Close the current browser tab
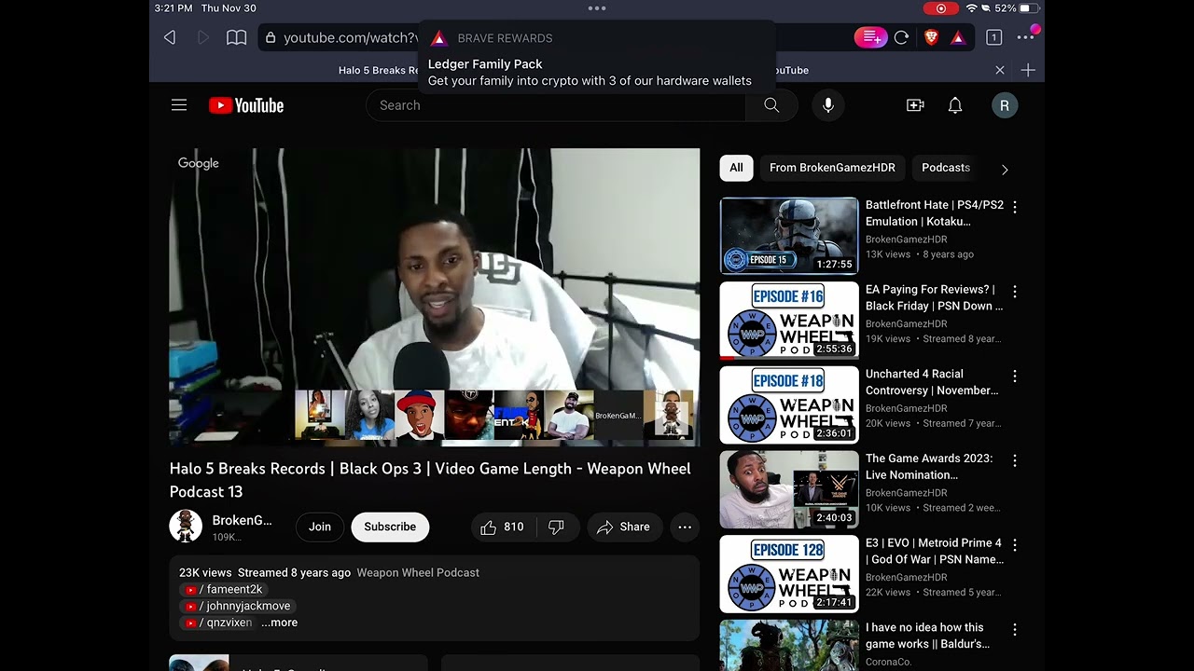The height and width of the screenshot is (671, 1194). 1000,70
